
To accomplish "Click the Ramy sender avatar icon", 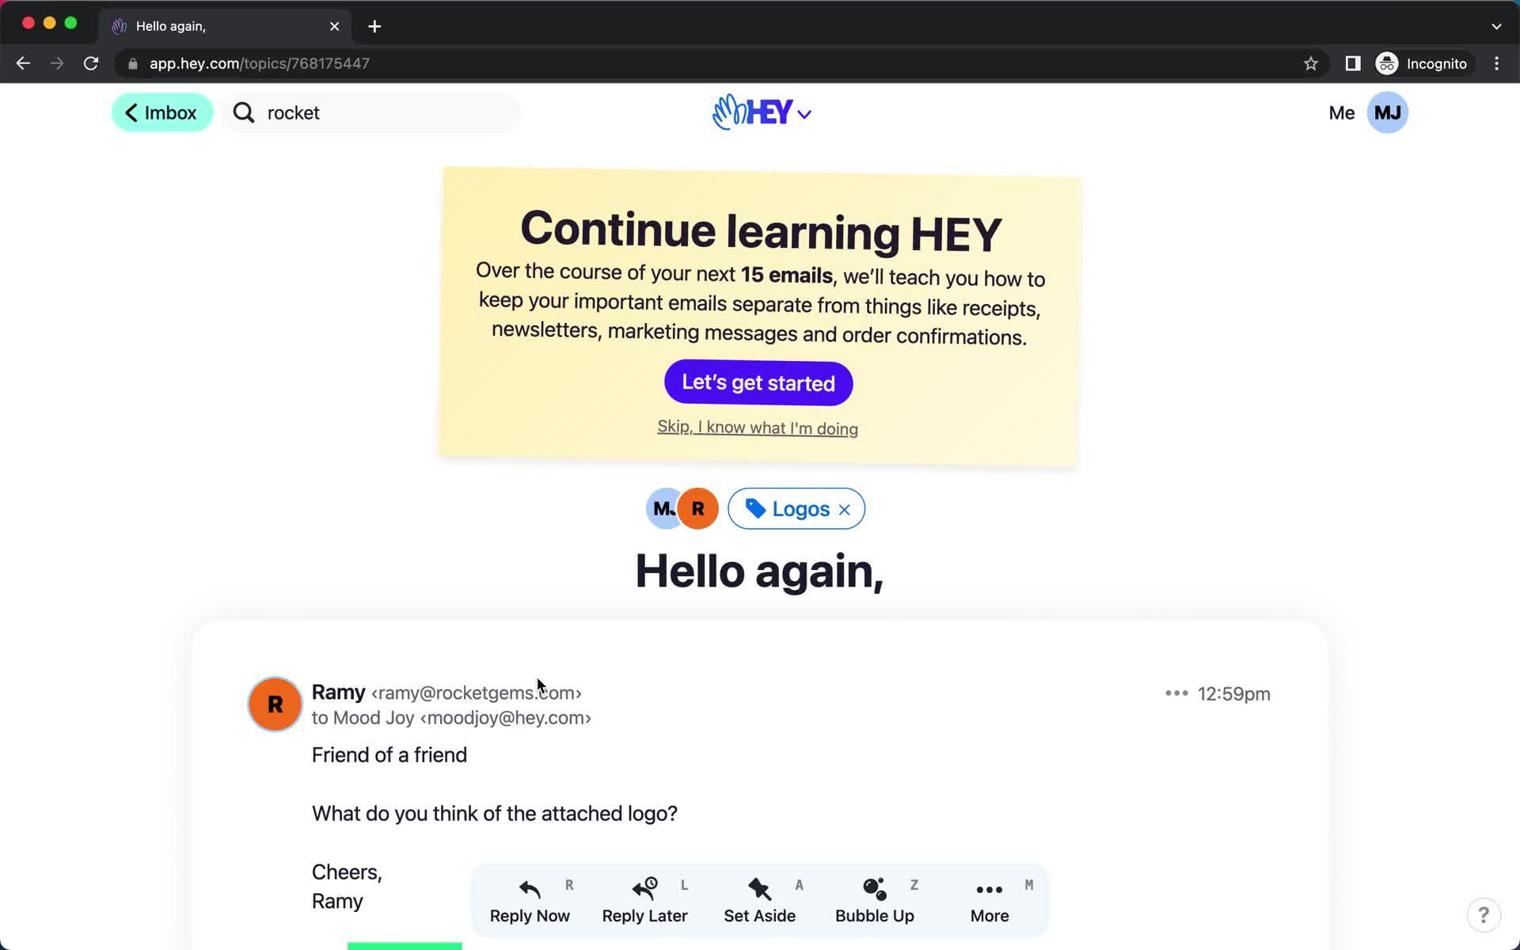I will (274, 704).
